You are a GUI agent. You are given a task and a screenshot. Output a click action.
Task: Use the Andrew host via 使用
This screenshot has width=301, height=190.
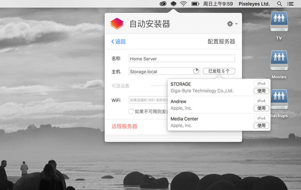click(261, 108)
